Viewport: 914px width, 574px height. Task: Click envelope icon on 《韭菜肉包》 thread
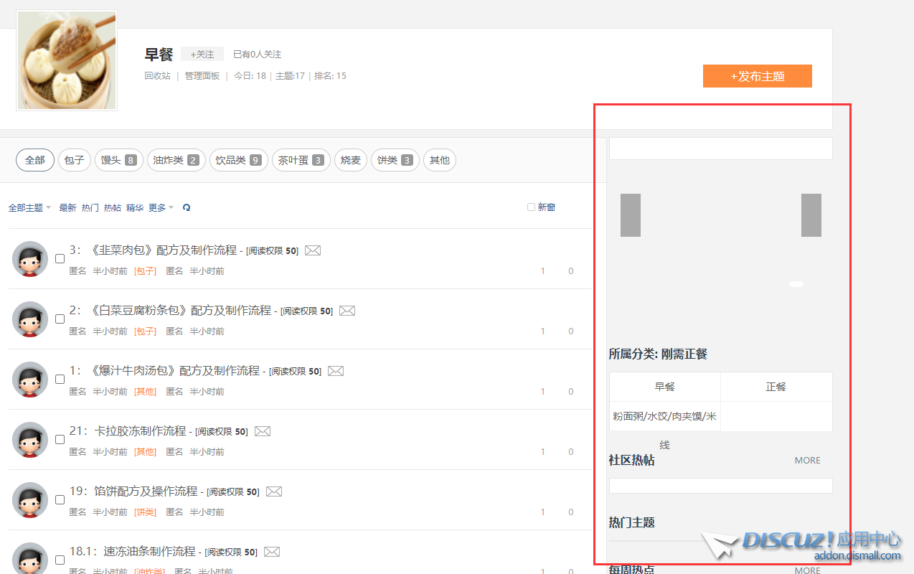313,250
